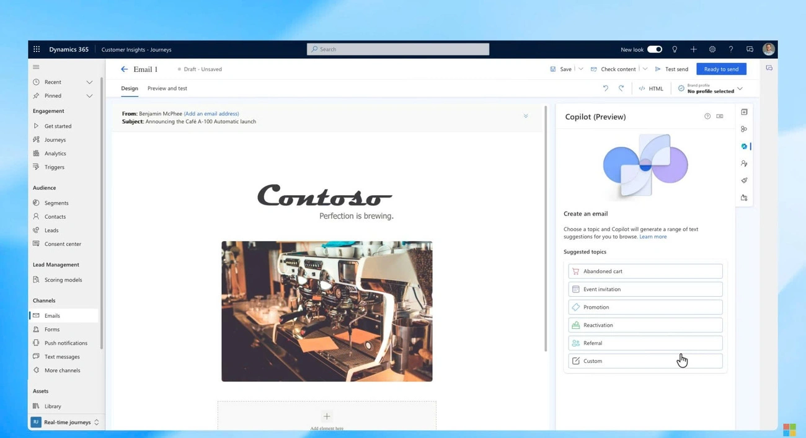
Task: Switch to the Preview and test tab
Action: [167, 89]
